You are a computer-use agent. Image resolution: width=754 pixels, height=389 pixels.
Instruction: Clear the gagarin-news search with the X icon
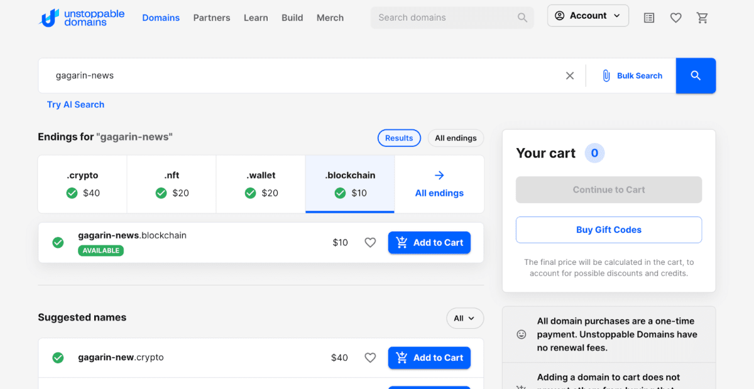pos(570,76)
